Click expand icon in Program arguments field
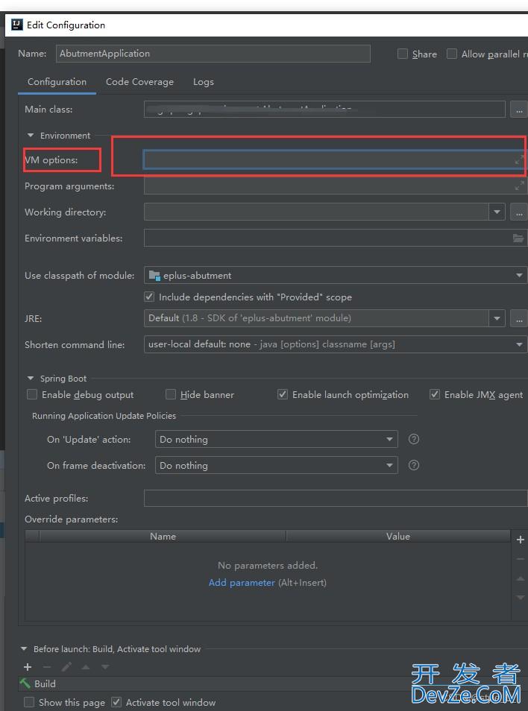 [519, 186]
